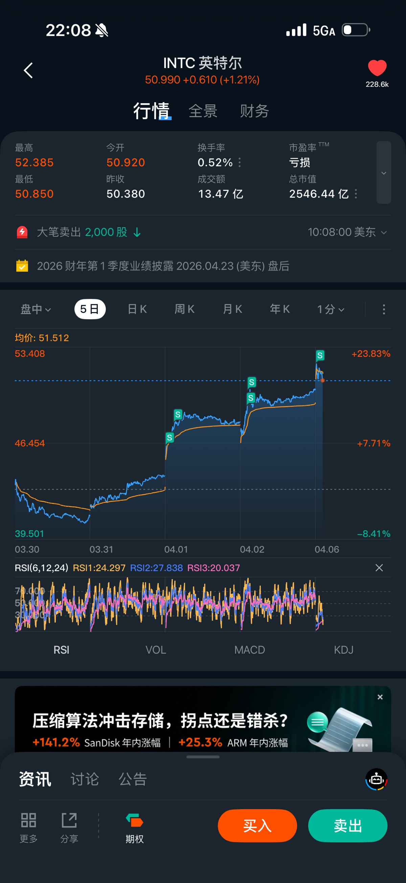Viewport: 406px width, 883px height.
Task: Close the RSI indicator panel
Action: pos(379,568)
